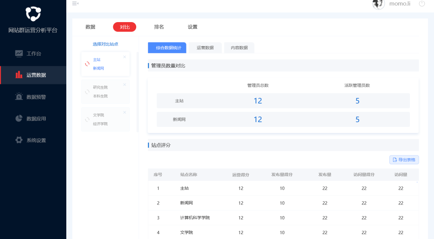
Task: Switch to the 内容数据 sub-tab
Action: point(239,47)
